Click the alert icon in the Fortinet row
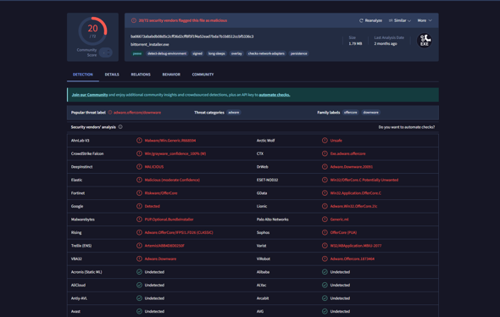500x317 pixels. coord(139,193)
